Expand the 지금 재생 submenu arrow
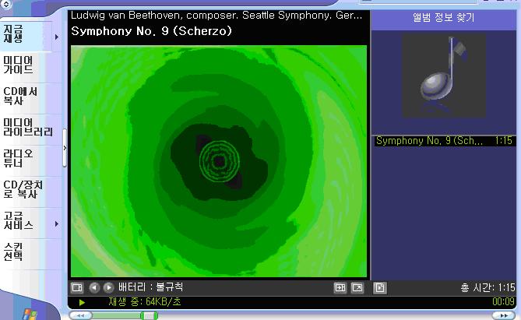This screenshot has width=521, height=320. (57, 37)
